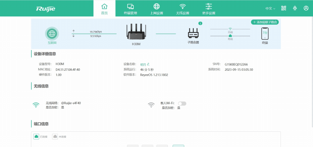
Task: Switch to the 终端管理 tab
Action: (x=130, y=8)
